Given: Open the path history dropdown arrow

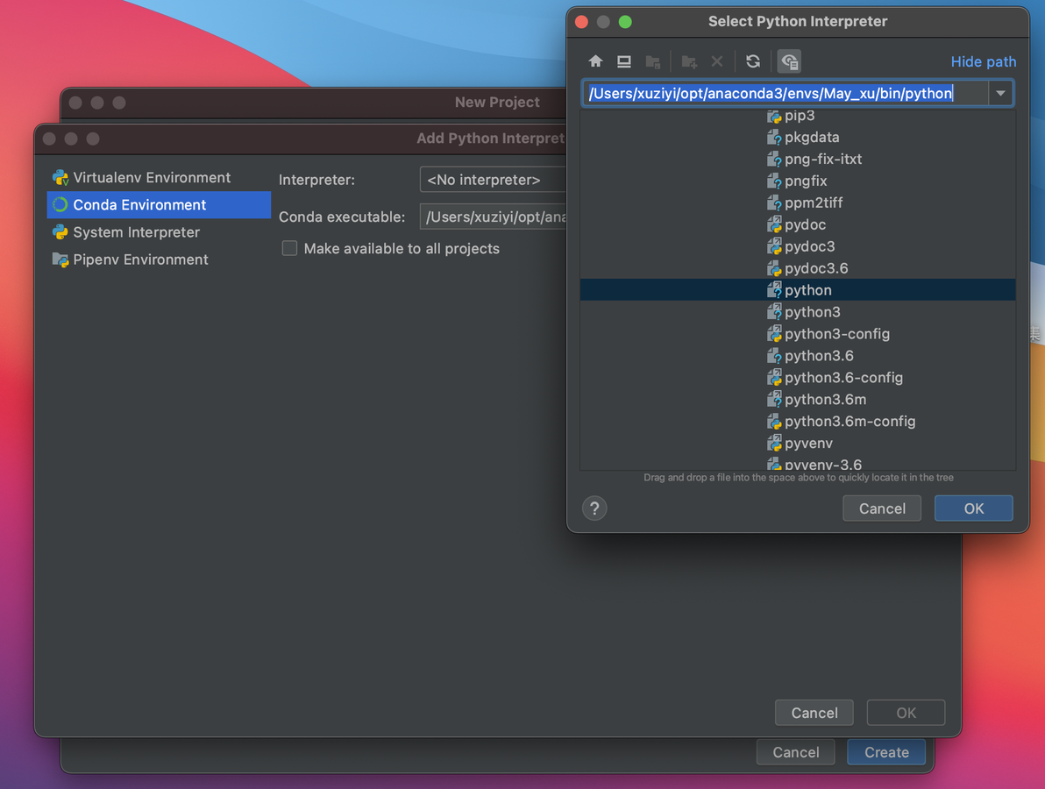Looking at the screenshot, I should pos(1000,93).
